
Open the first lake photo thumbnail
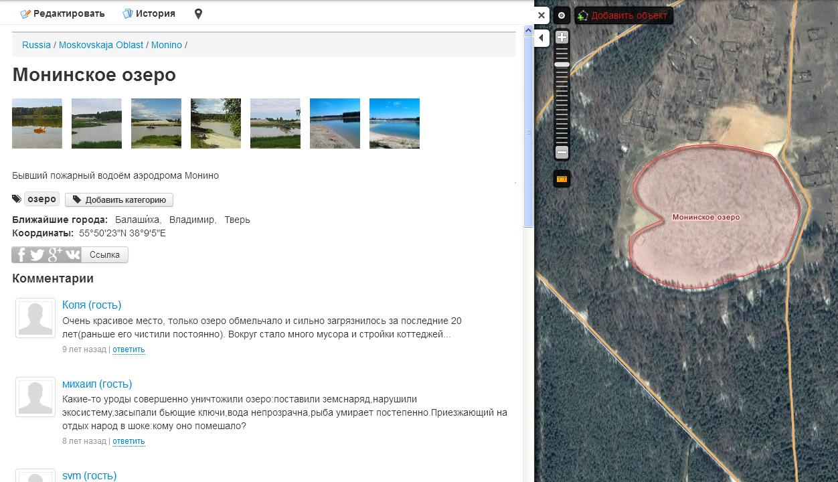click(37, 123)
